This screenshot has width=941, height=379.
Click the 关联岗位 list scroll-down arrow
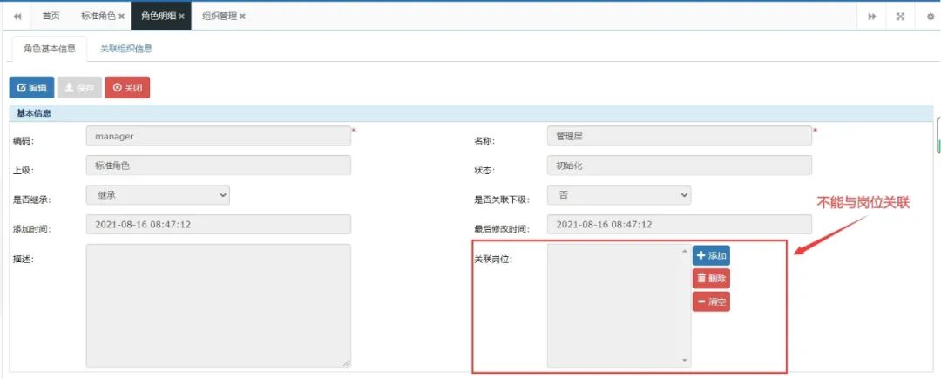686,361
